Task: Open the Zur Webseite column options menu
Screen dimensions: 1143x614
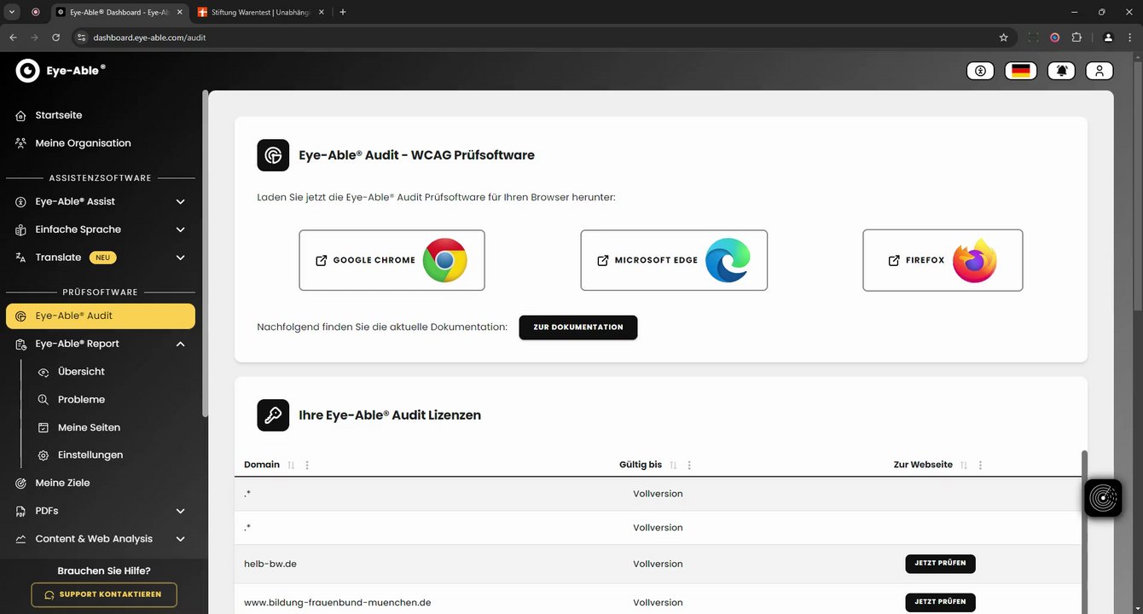Action: click(x=980, y=465)
